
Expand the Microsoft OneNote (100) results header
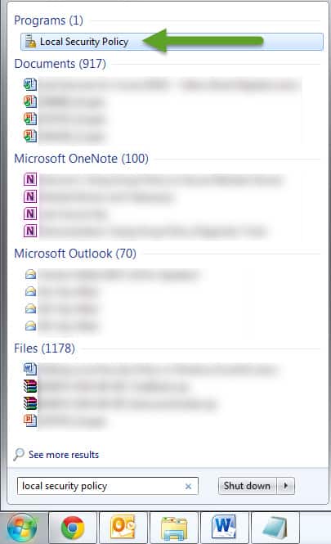click(x=81, y=159)
